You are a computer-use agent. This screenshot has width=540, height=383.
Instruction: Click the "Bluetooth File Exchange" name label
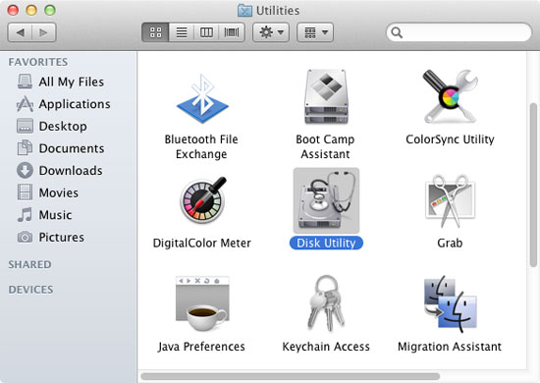click(x=201, y=146)
